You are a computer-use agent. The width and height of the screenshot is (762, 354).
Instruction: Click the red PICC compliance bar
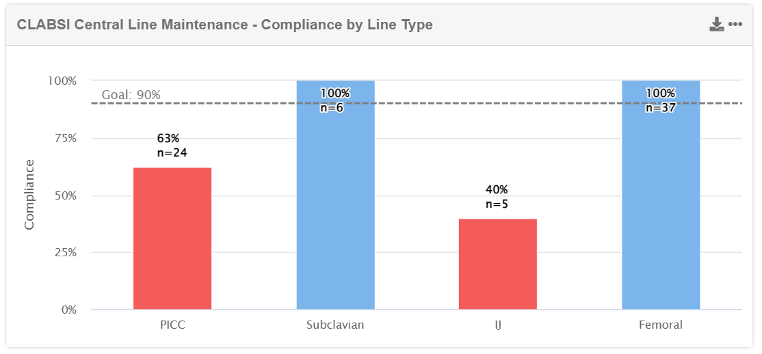point(172,239)
